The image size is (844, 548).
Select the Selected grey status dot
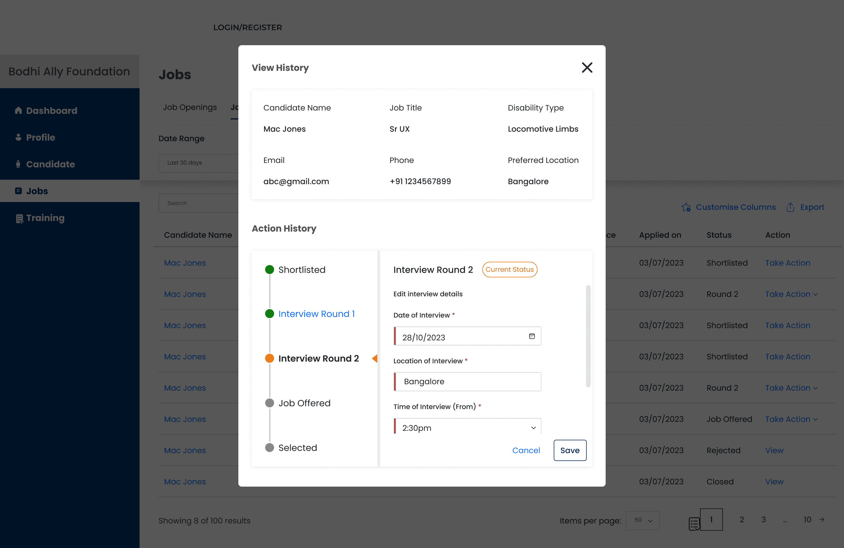pos(270,448)
